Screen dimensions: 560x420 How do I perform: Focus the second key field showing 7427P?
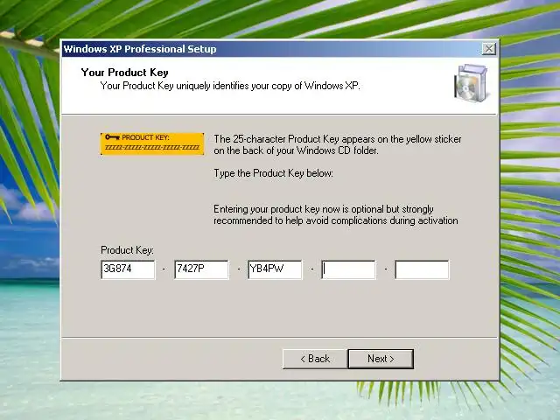click(x=201, y=269)
